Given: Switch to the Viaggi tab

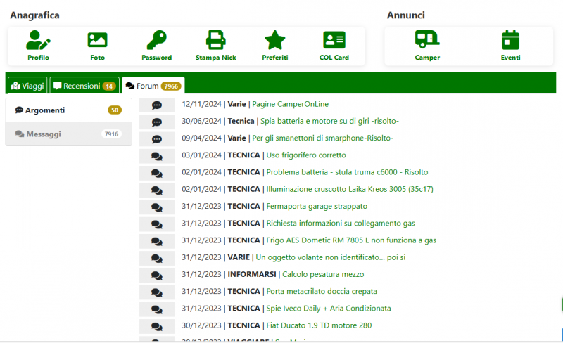Looking at the screenshot, I should pyautogui.click(x=27, y=86).
